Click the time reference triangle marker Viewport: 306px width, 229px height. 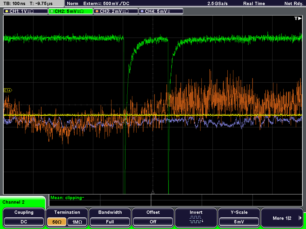pos(153,192)
